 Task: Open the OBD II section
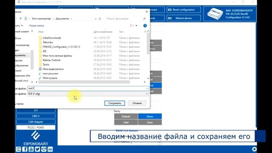click(x=36, y=116)
